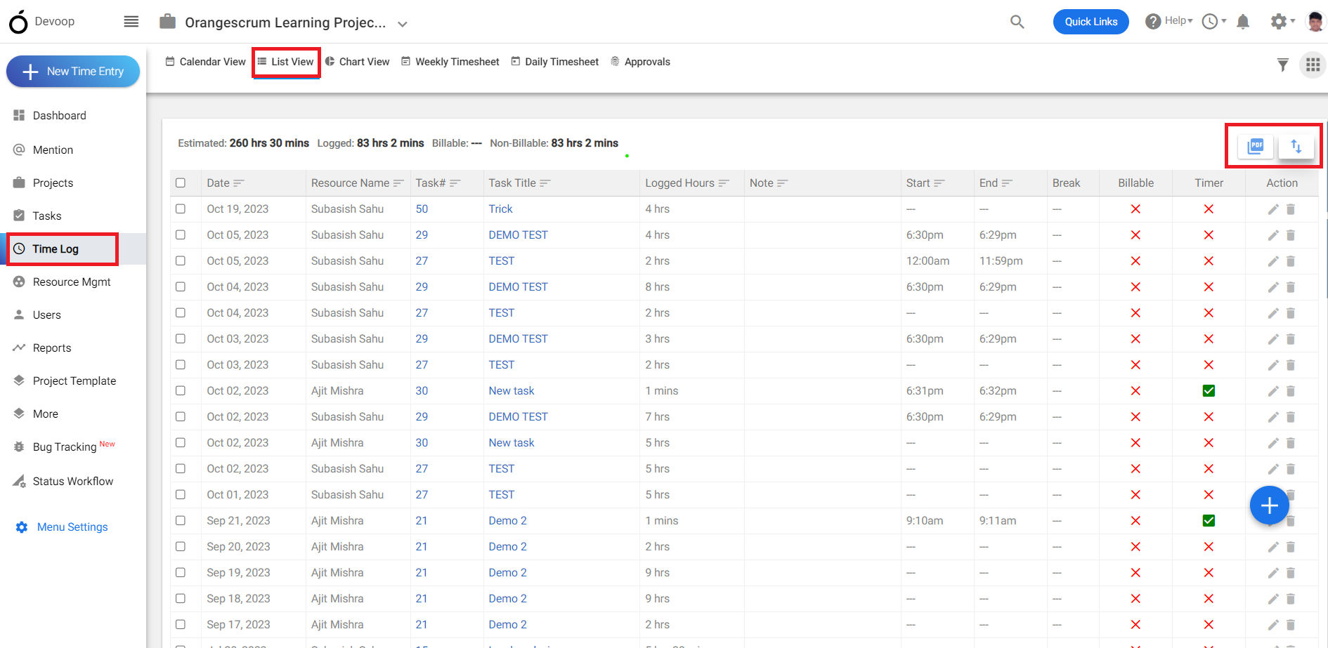Click the Devoop logo icon

coord(18,22)
